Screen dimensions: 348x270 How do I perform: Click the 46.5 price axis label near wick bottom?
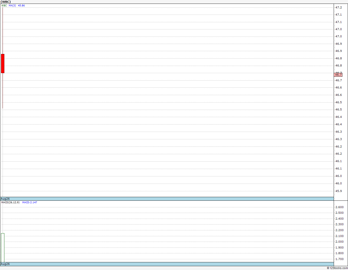(339, 109)
